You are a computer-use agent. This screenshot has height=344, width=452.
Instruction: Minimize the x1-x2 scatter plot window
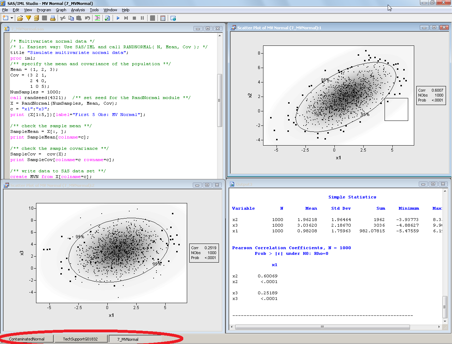pyautogui.click(x=424, y=27)
